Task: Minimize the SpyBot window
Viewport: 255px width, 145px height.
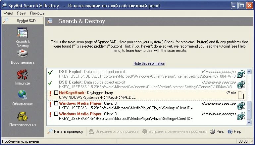Action: point(234,6)
